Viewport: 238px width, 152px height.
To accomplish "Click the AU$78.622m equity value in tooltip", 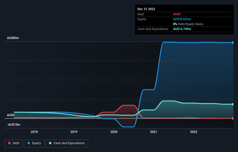I will click(182, 19).
